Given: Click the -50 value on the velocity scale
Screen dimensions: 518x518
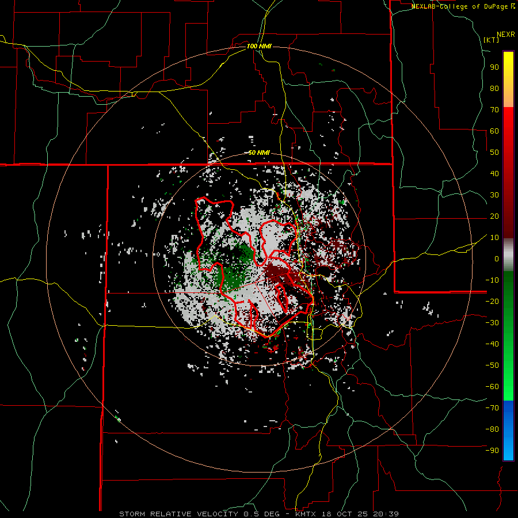Looking at the screenshot, I should tap(492, 365).
